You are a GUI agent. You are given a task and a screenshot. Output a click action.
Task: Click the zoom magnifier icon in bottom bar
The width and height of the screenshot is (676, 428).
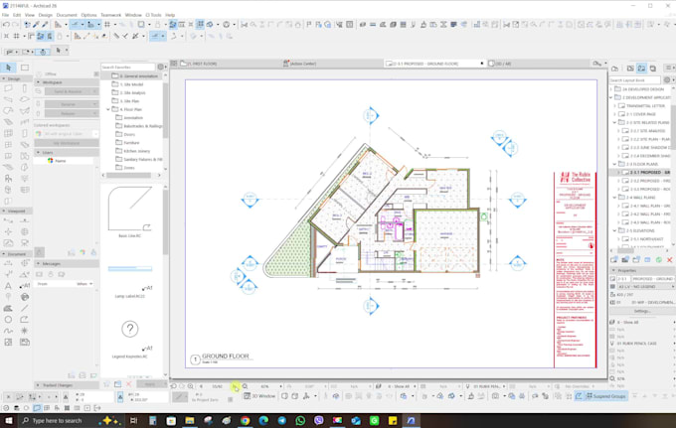click(245, 386)
